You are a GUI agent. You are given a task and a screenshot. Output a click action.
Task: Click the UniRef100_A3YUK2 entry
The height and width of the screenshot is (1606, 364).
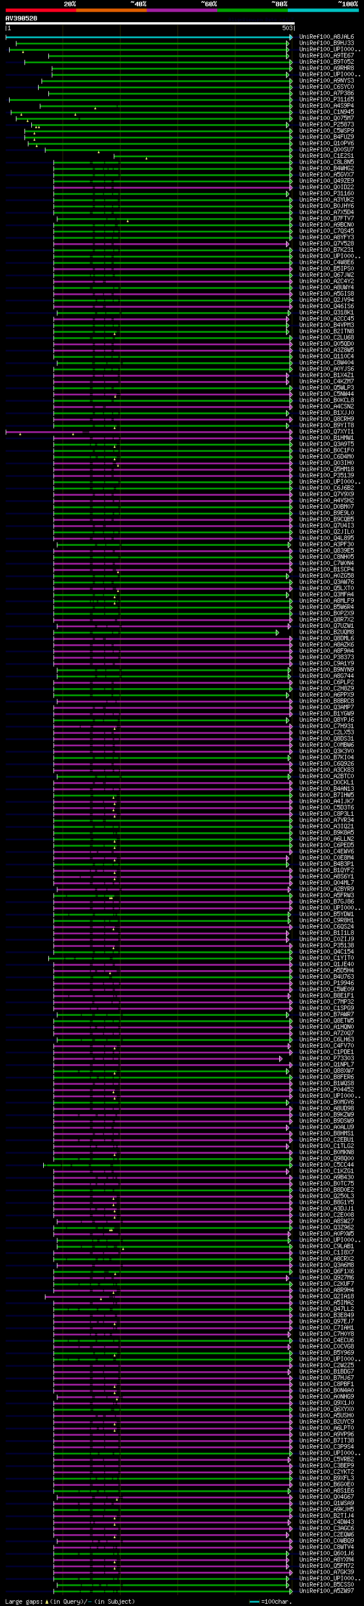(x=326, y=199)
